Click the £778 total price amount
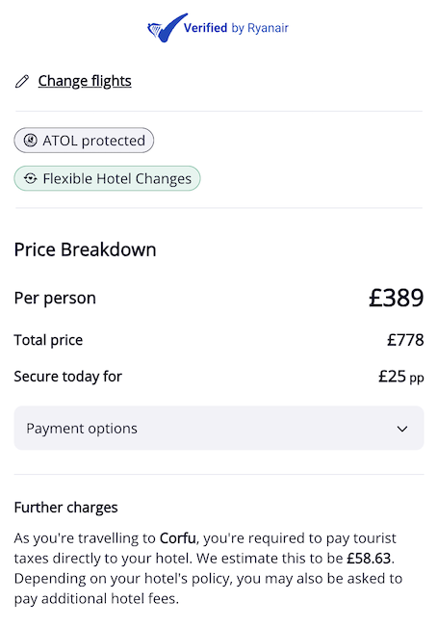Viewport: 437px width, 627px height. (405, 340)
